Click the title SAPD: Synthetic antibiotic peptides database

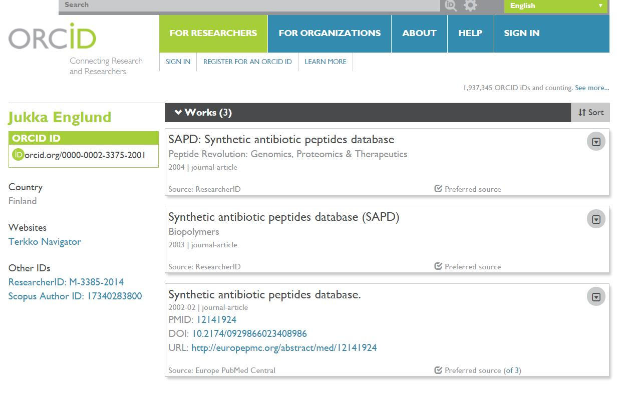(281, 140)
